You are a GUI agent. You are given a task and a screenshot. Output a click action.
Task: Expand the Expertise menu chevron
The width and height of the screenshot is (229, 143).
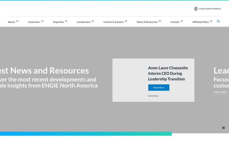tap(66, 21)
